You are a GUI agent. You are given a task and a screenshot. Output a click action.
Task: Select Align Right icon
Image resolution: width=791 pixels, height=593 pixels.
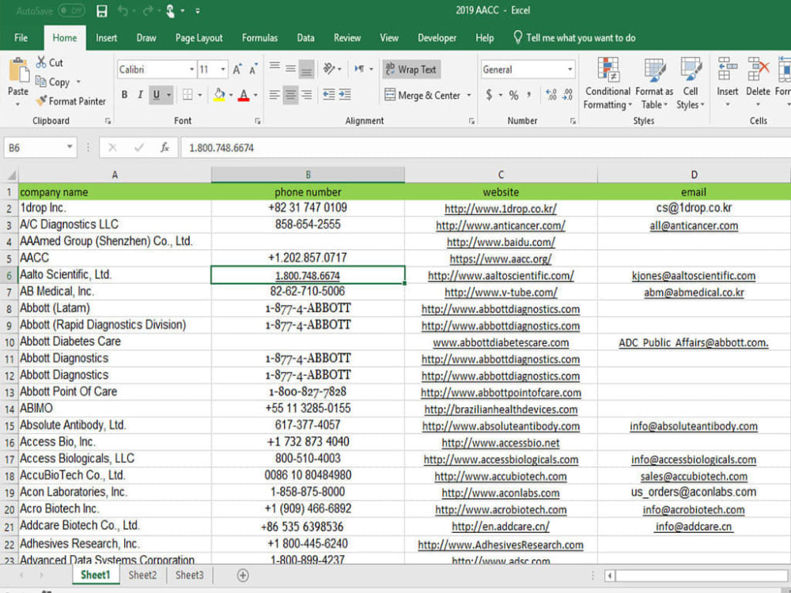(306, 95)
